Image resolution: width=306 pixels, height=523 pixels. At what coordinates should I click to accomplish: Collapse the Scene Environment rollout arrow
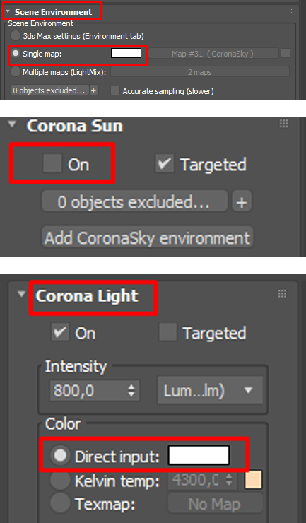coord(8,12)
